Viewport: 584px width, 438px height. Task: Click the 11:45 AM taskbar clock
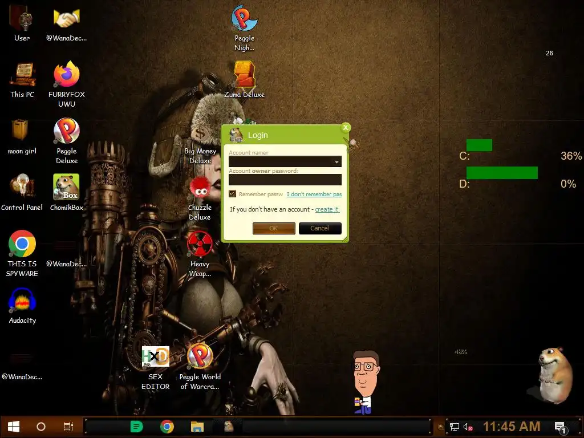pyautogui.click(x=512, y=427)
